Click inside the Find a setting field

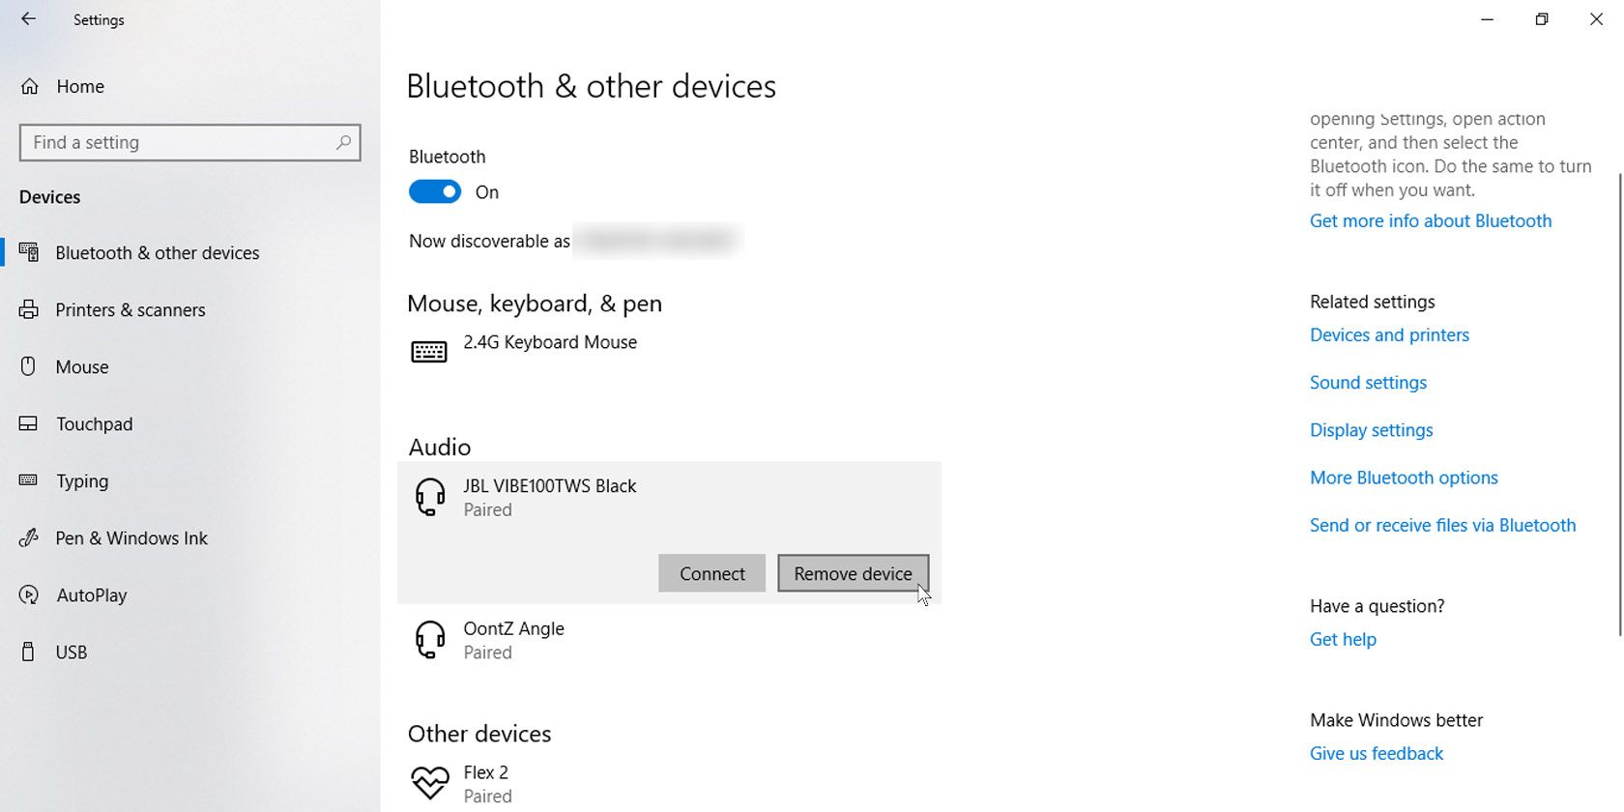click(174, 142)
